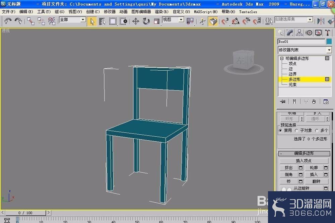Viewport: 335px width, 223px height.
Task: Click the Redo arrow icon
Action: pos(18,21)
